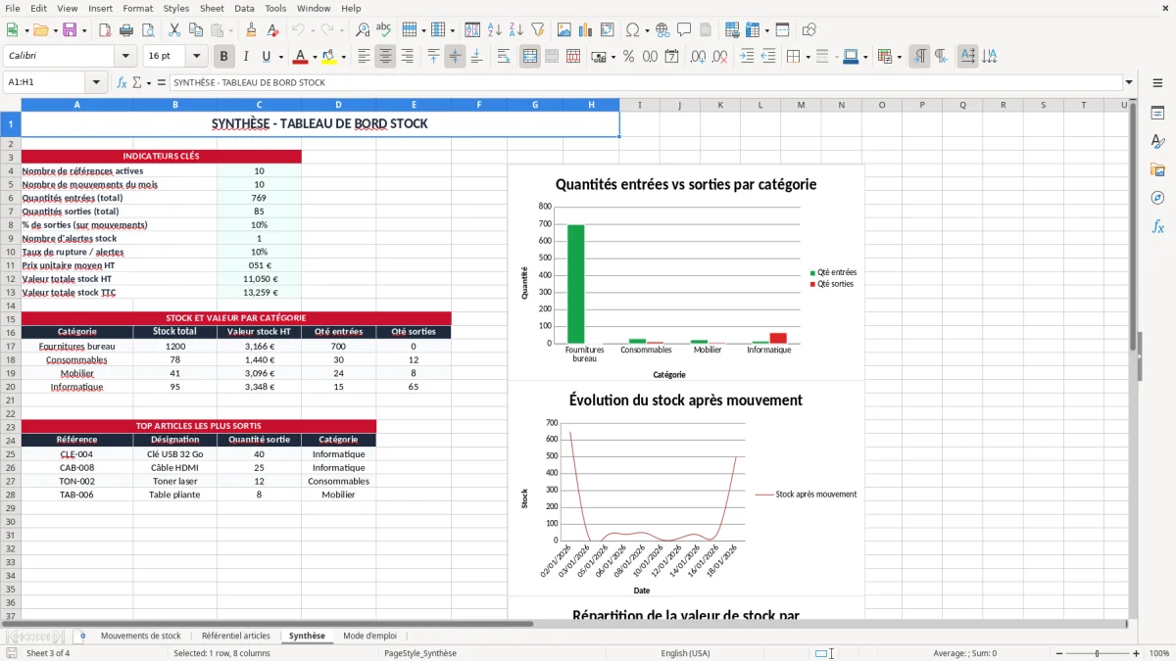Click the Open folder icon
1176x661 pixels.
pos(41,30)
